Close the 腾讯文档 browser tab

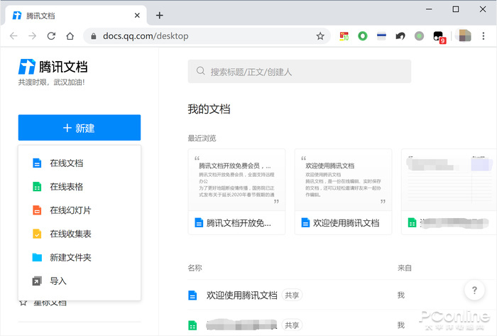point(138,15)
